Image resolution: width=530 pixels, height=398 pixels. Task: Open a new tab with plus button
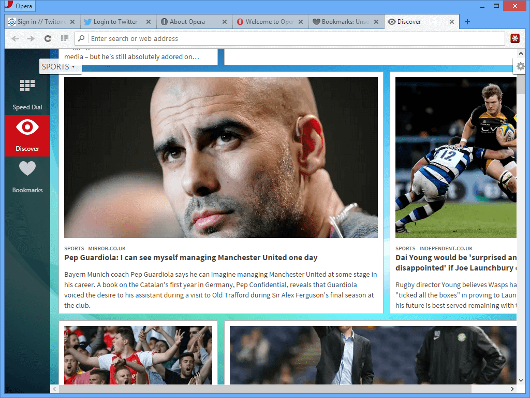pyautogui.click(x=467, y=22)
